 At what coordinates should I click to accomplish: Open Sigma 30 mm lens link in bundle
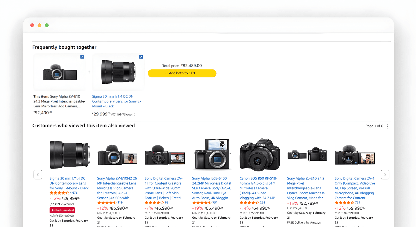click(x=116, y=101)
